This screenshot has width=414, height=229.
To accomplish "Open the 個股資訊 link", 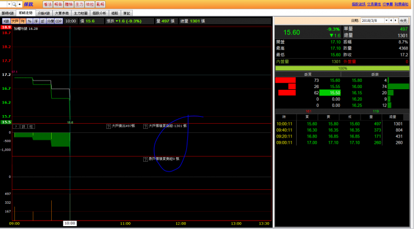I will point(359,4).
